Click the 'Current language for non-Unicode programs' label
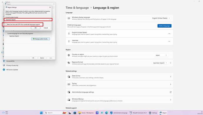The height and width of the screenshot is (115, 203). pos(20,33)
